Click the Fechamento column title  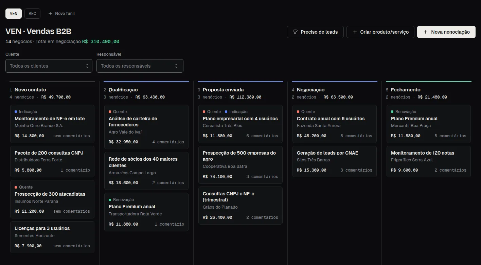pyautogui.click(x=406, y=90)
